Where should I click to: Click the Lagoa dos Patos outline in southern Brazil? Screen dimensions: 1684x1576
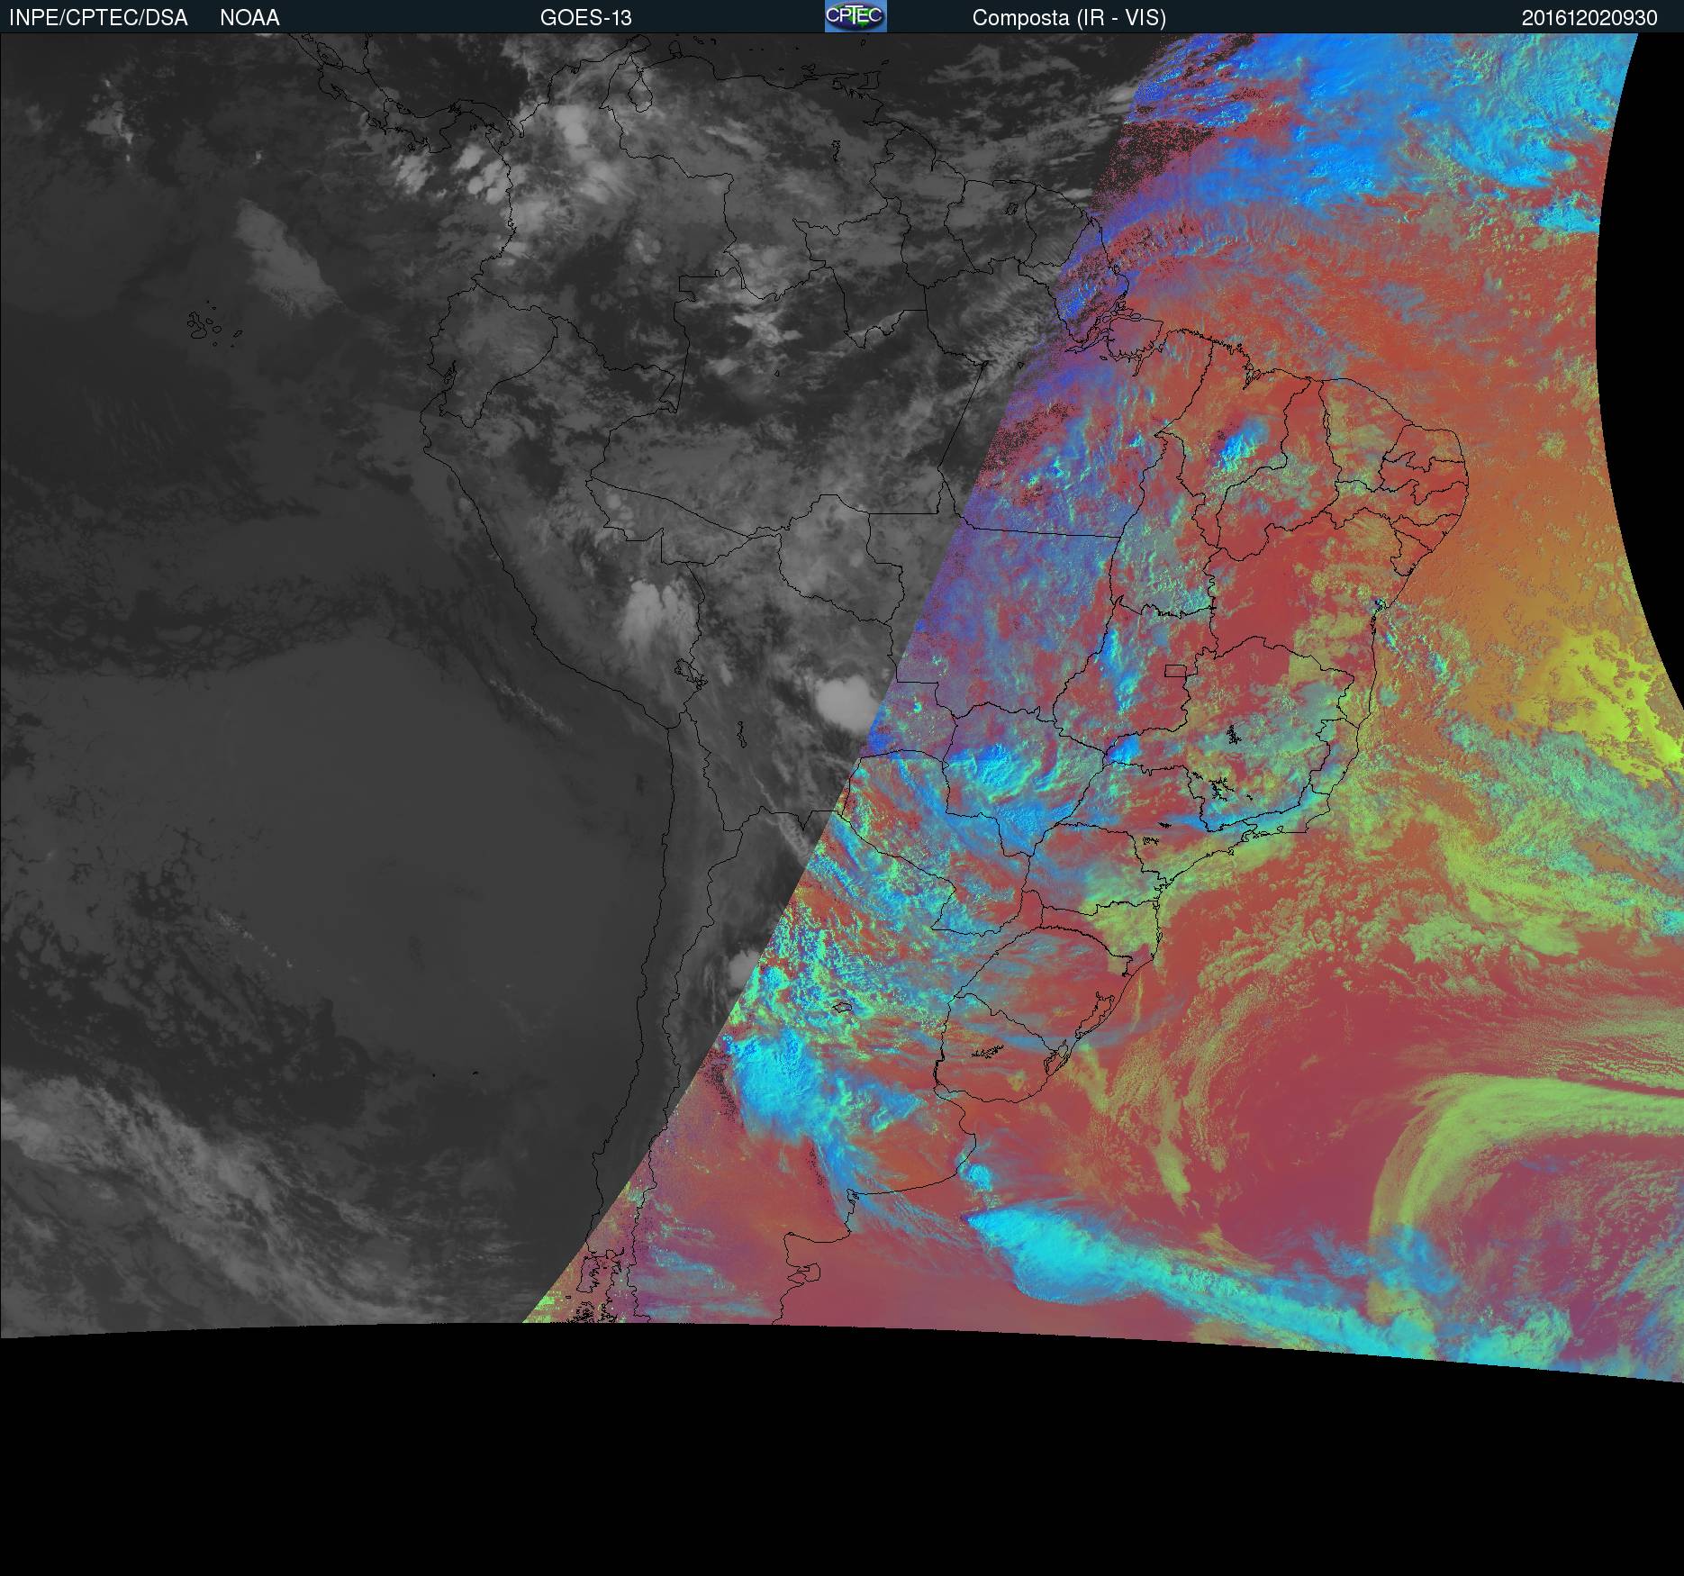coord(1094,1020)
